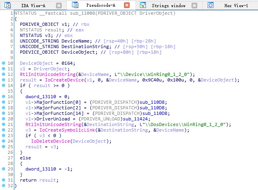The height and width of the screenshot is (190, 258).
Task: Click the Strings window tab icon
Action: click(143, 6)
